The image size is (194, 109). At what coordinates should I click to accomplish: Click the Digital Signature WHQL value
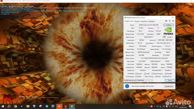167,61
